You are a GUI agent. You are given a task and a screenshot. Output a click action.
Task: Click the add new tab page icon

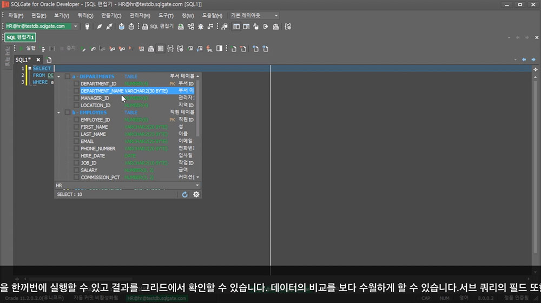point(234,49)
